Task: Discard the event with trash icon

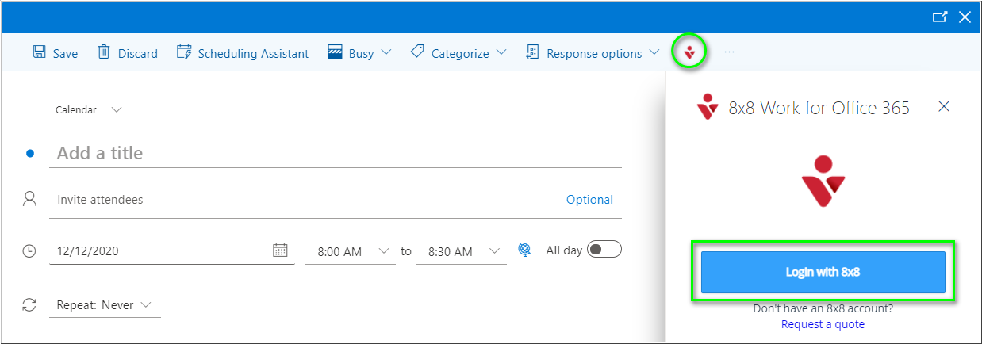Action: pyautogui.click(x=127, y=53)
